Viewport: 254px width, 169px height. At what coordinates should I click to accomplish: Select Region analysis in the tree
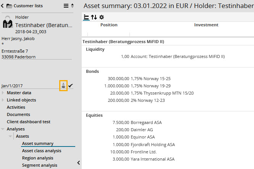pyautogui.click(x=37, y=158)
